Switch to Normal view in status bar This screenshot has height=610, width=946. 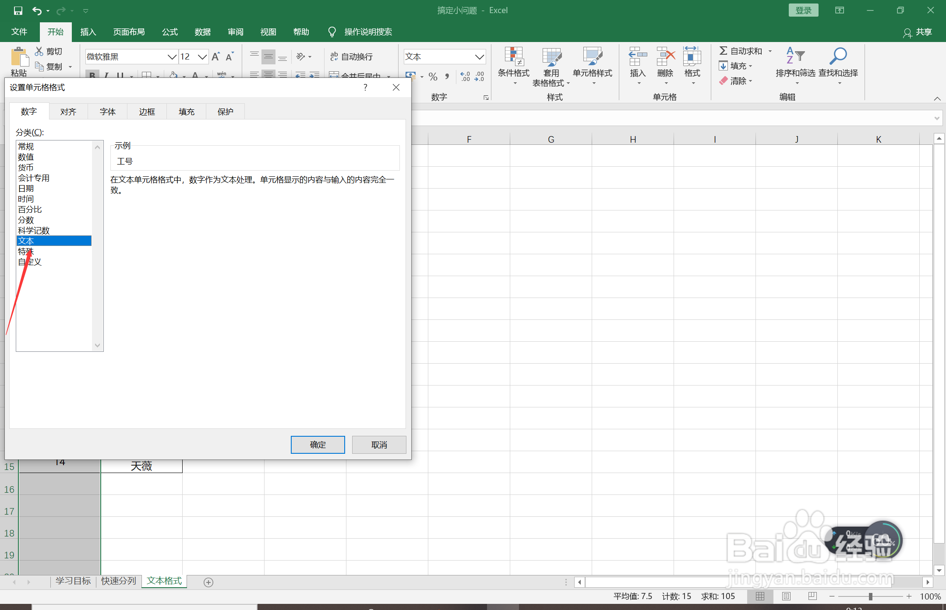tap(760, 596)
